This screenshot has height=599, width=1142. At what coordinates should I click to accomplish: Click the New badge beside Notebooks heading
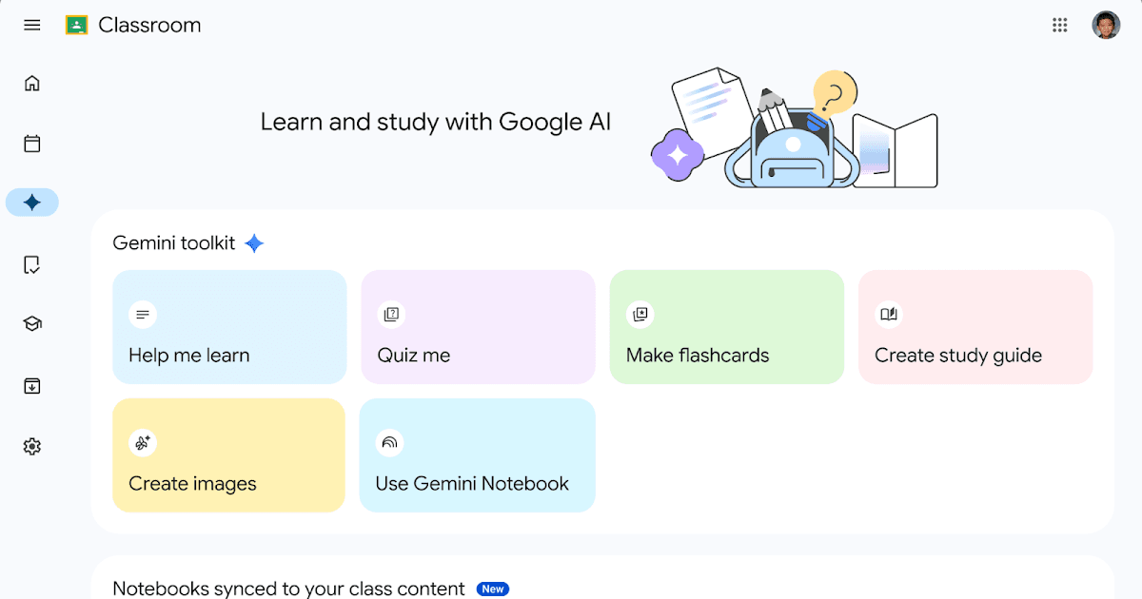coord(493,589)
